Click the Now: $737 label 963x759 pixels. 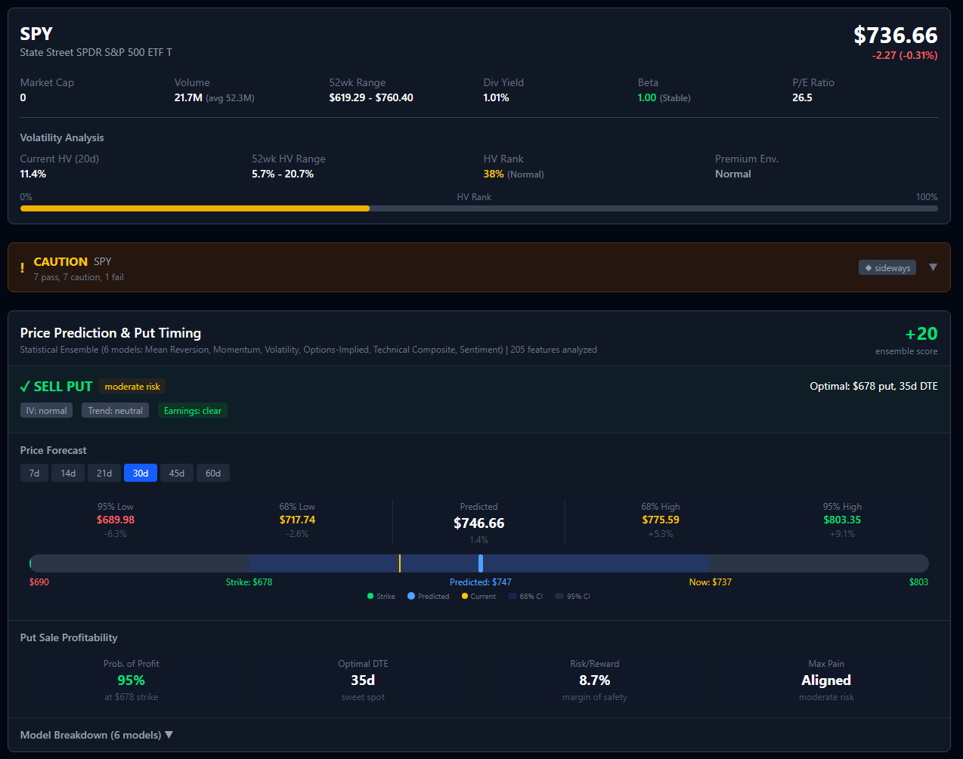710,582
